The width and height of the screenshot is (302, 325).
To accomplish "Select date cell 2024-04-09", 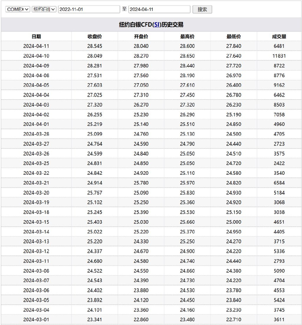I will click(x=36, y=66).
